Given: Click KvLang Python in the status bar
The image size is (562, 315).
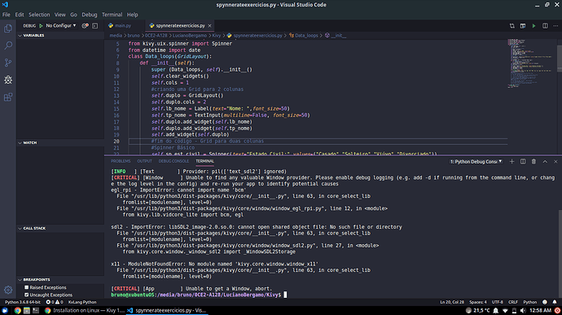Looking at the screenshot, I should [x=82, y=302].
